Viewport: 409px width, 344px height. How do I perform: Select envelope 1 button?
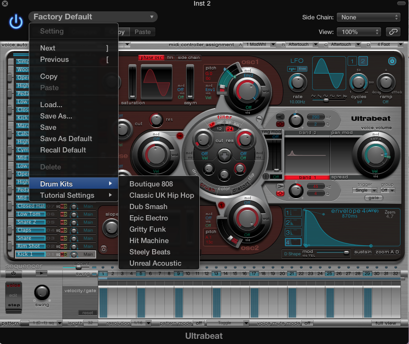(293, 213)
